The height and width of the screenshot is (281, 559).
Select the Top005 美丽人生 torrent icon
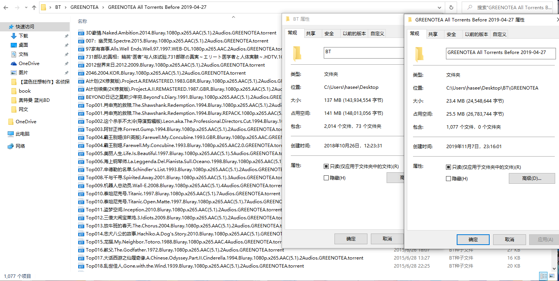coord(81,154)
